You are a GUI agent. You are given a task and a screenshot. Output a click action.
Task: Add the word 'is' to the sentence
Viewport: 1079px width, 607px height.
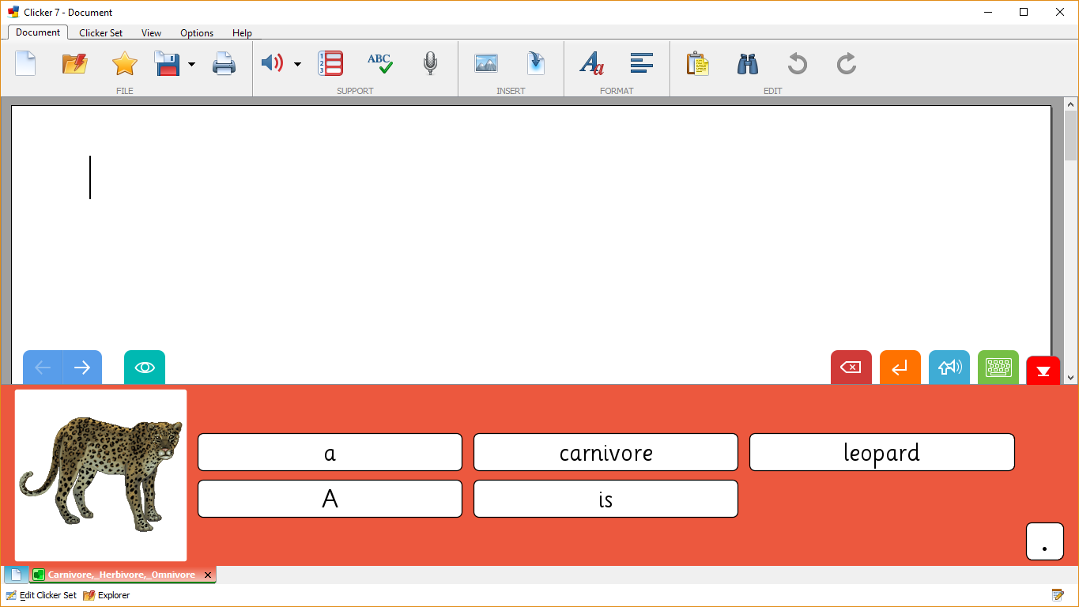point(606,499)
